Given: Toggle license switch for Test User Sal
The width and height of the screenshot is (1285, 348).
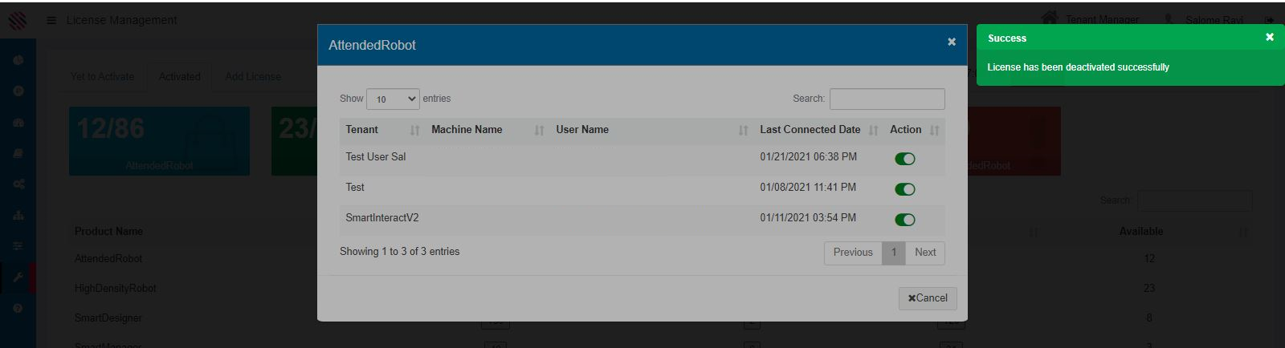Looking at the screenshot, I should click(905, 159).
